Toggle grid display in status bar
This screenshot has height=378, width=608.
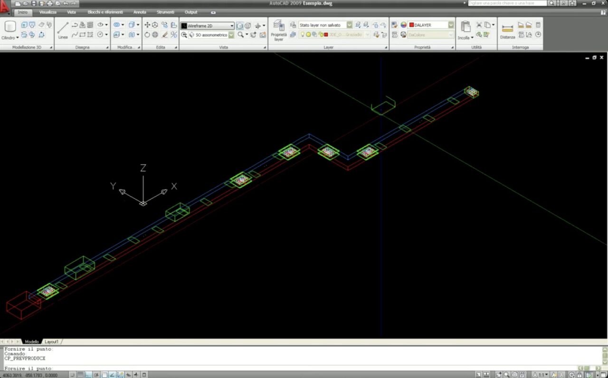[x=80, y=375]
